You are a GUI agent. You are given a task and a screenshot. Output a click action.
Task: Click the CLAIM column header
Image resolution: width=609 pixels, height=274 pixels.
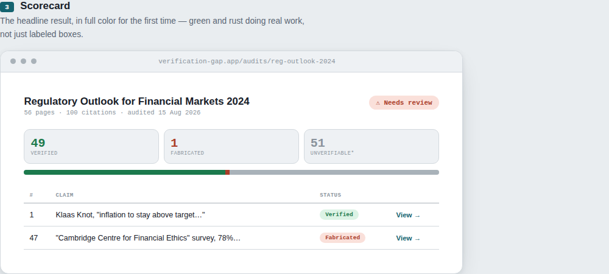[x=65, y=195]
